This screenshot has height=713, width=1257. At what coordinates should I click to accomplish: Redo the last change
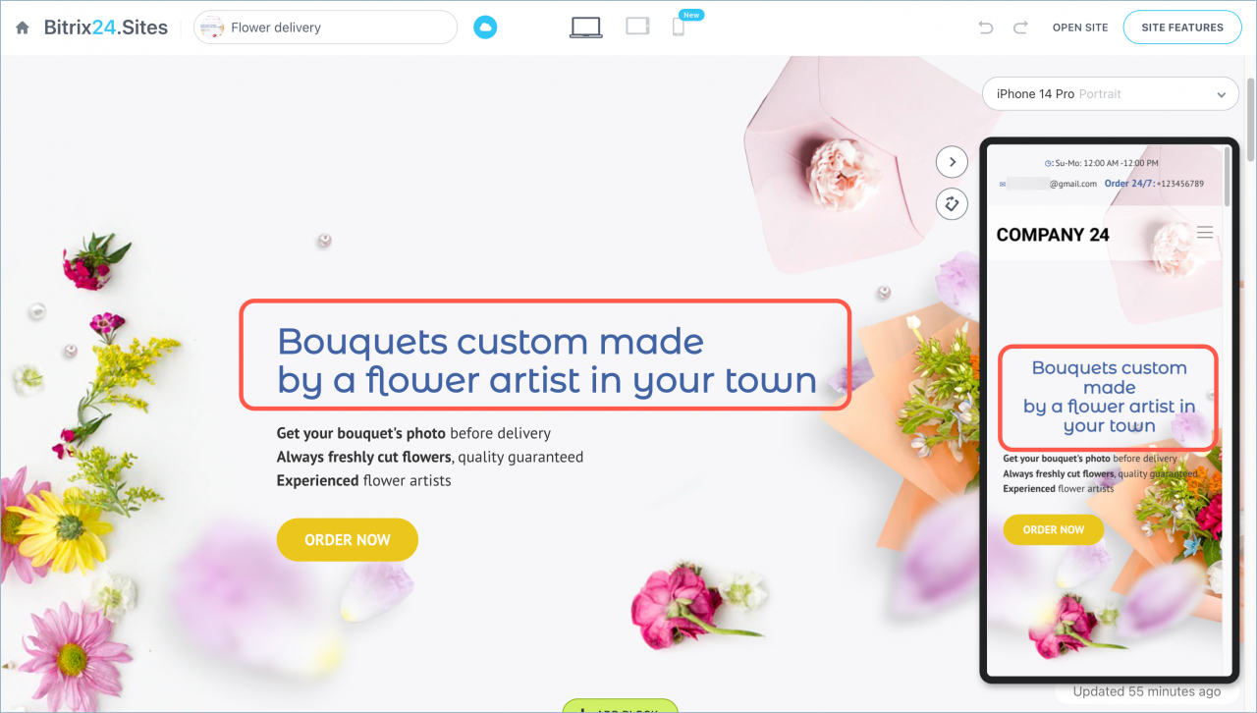(1020, 27)
